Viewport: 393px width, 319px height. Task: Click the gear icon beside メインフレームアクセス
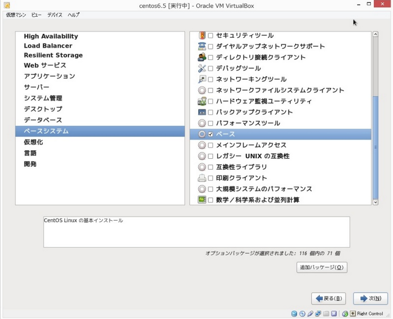click(202, 145)
